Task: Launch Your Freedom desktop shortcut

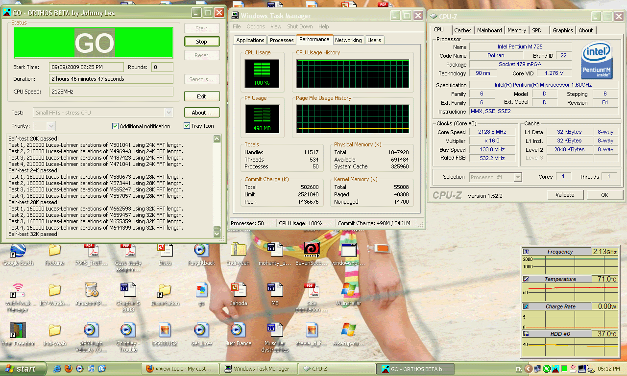Action: pos(18,331)
